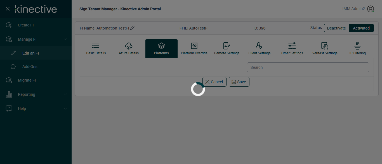The height and width of the screenshot is (164, 382).
Task: Click the Other Settings sliders icon
Action: tap(292, 46)
